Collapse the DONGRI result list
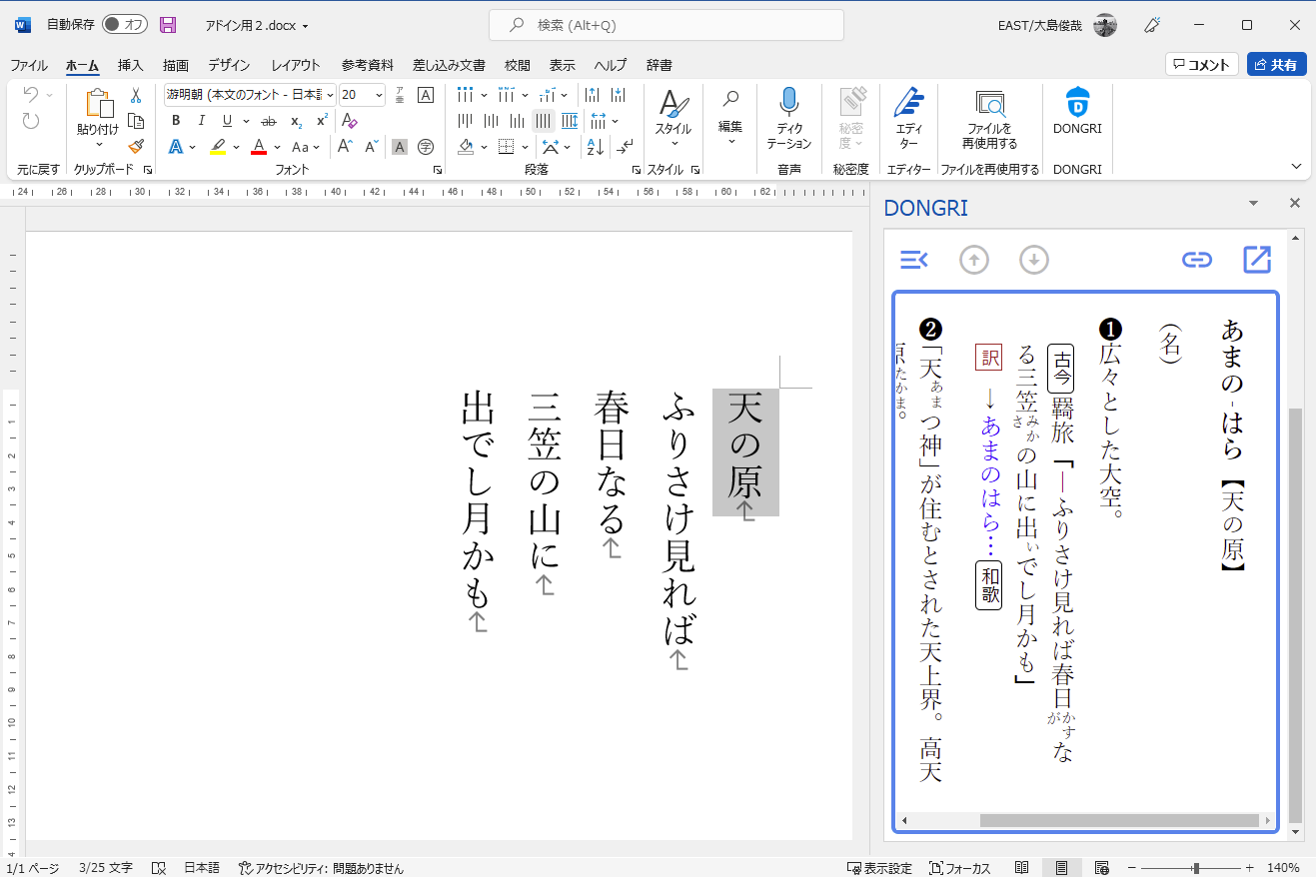 coord(913,259)
